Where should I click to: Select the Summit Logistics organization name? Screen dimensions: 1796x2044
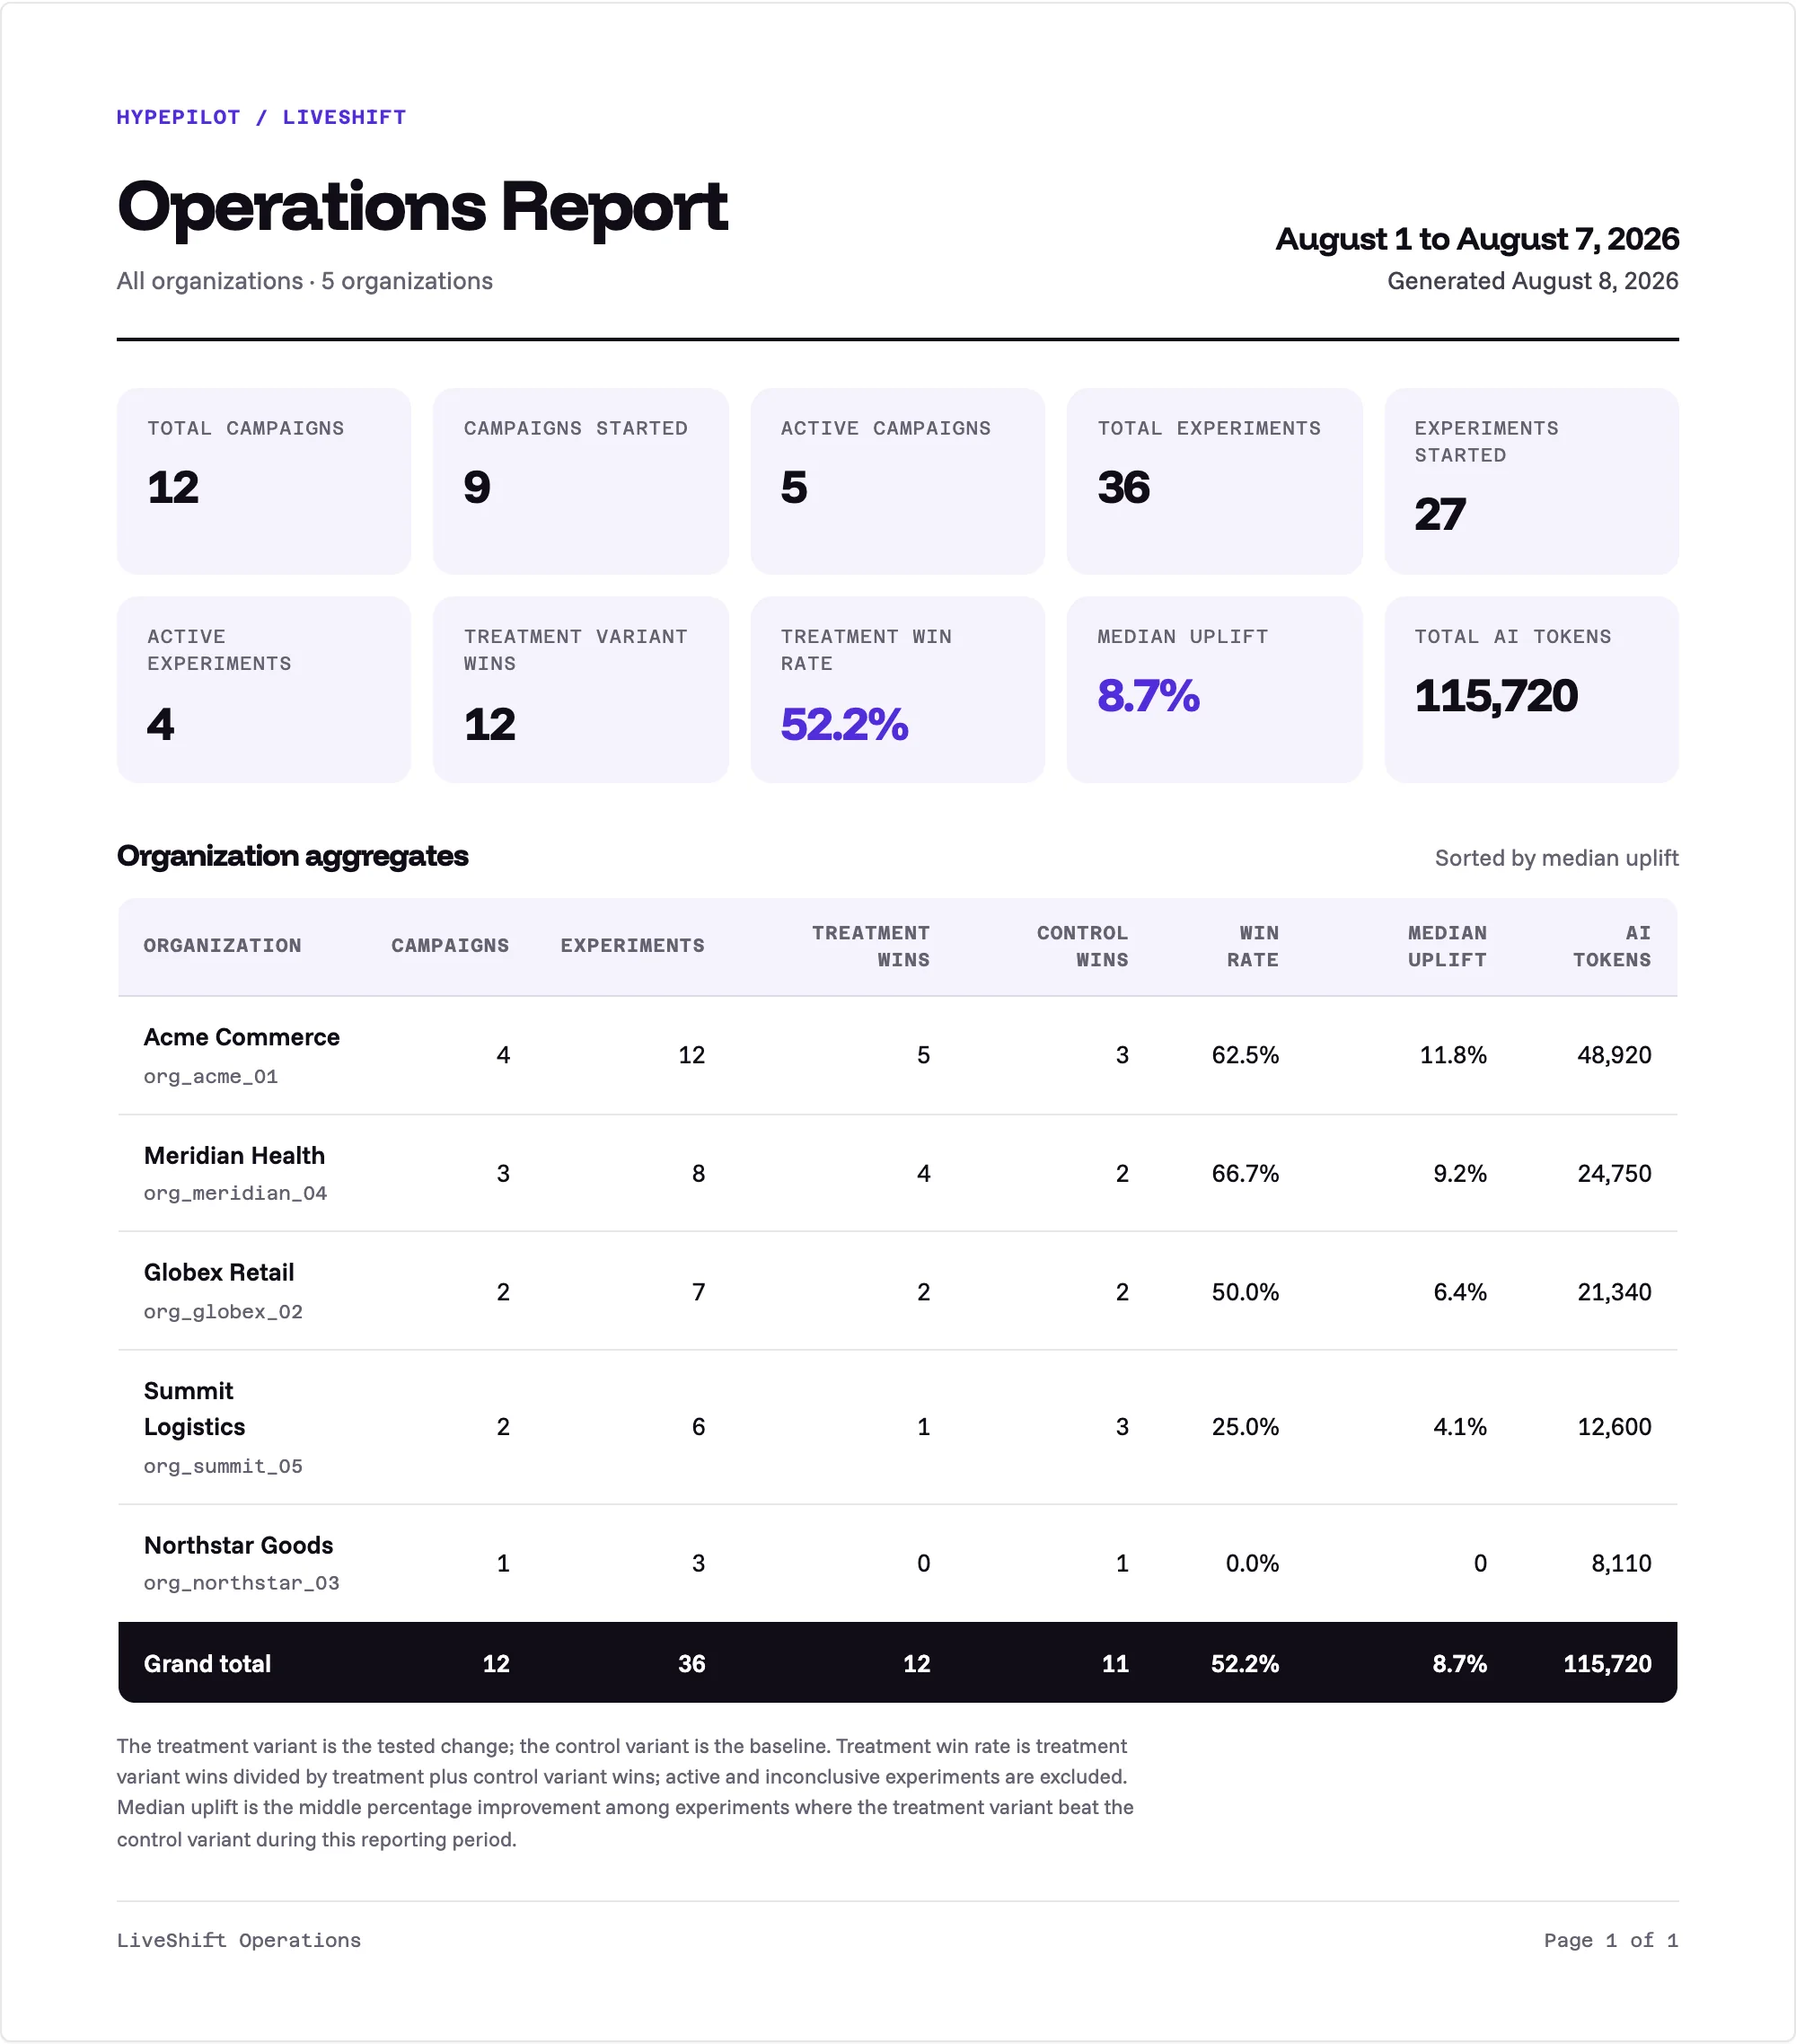(194, 1409)
